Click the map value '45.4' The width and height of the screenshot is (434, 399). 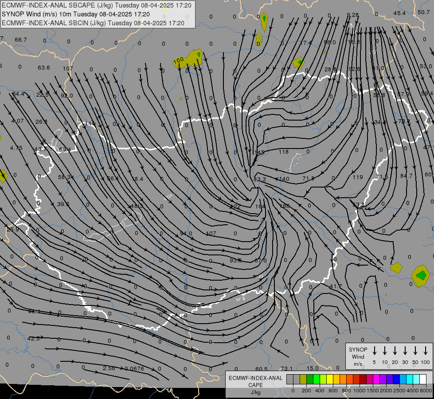[x=399, y=13]
